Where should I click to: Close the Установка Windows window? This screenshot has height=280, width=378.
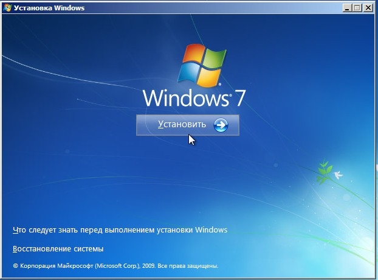click(368, 8)
